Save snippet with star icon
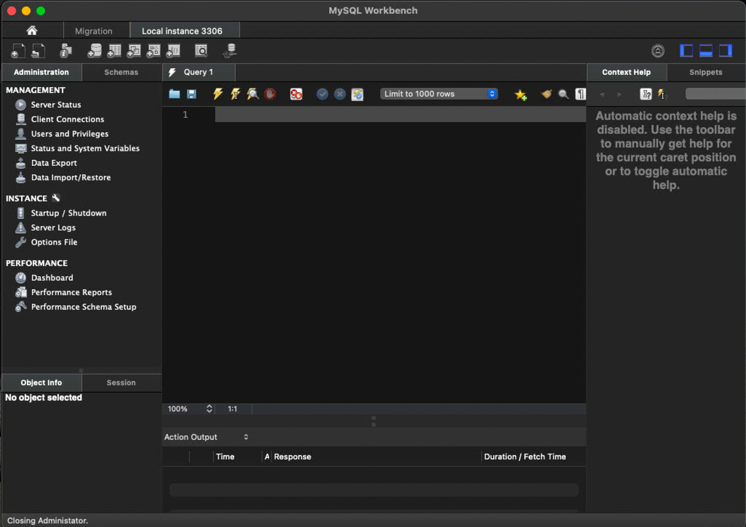Viewport: 746px width, 527px height. click(x=521, y=95)
